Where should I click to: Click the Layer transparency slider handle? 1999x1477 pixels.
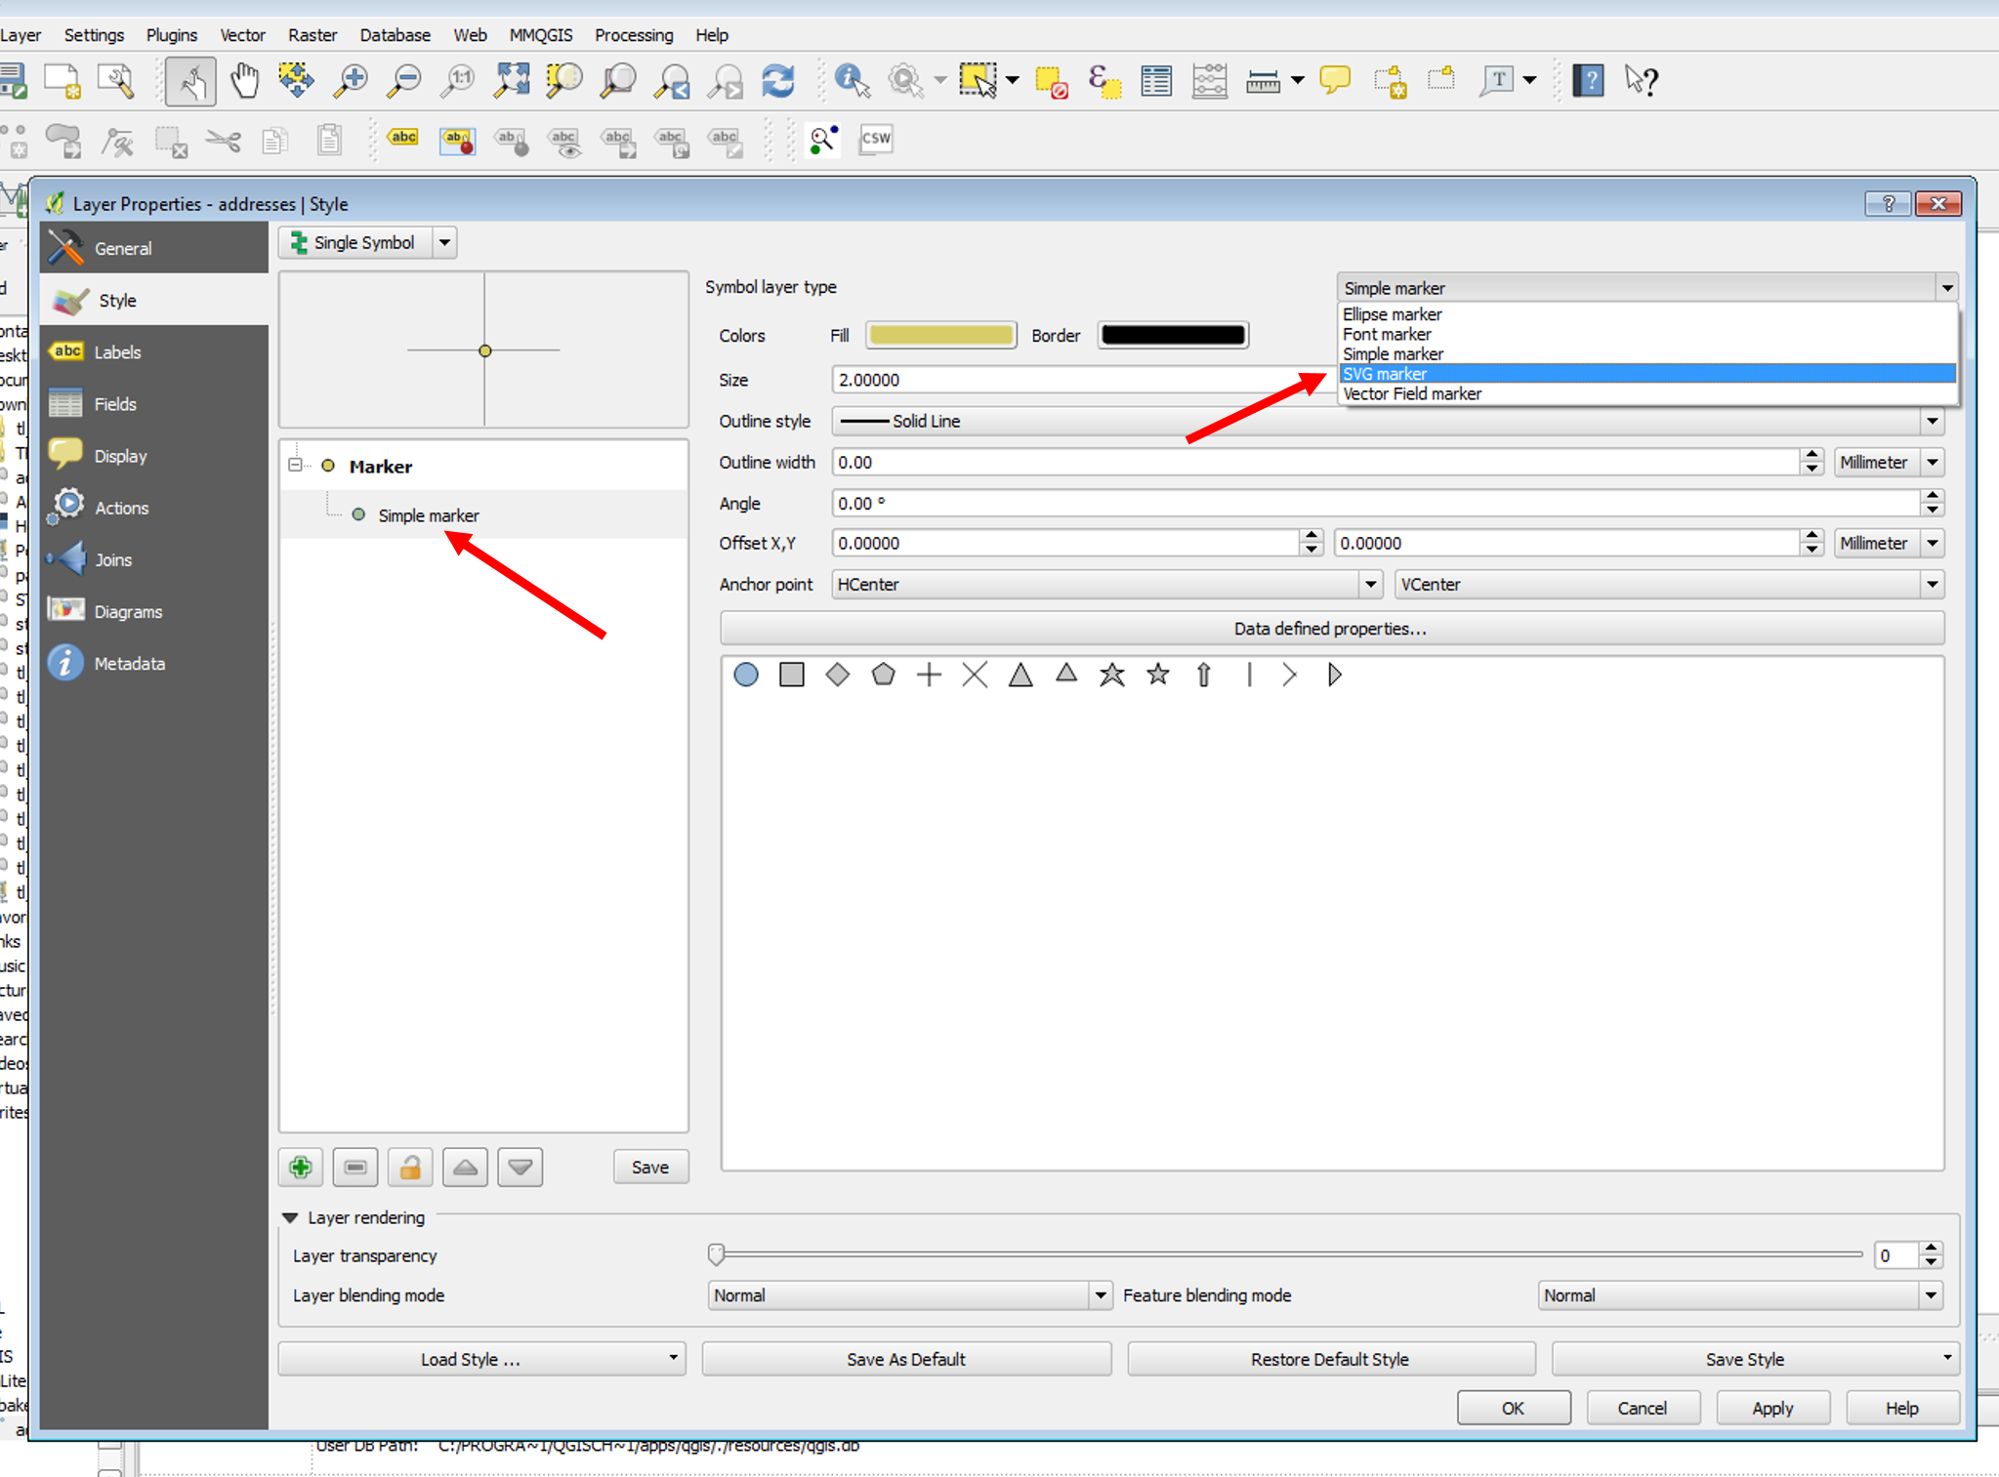(717, 1254)
